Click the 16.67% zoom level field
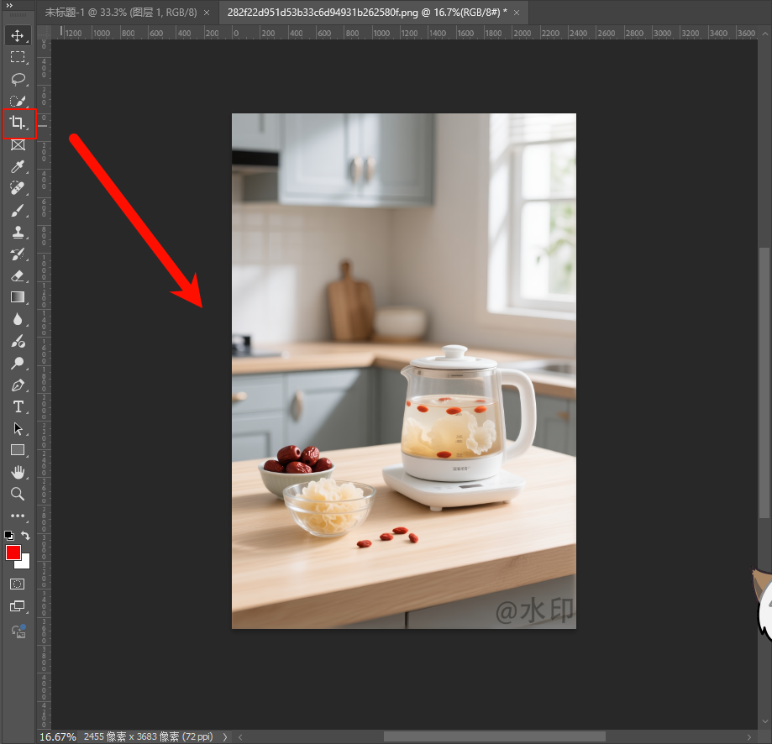This screenshot has height=744, width=772. (57, 736)
